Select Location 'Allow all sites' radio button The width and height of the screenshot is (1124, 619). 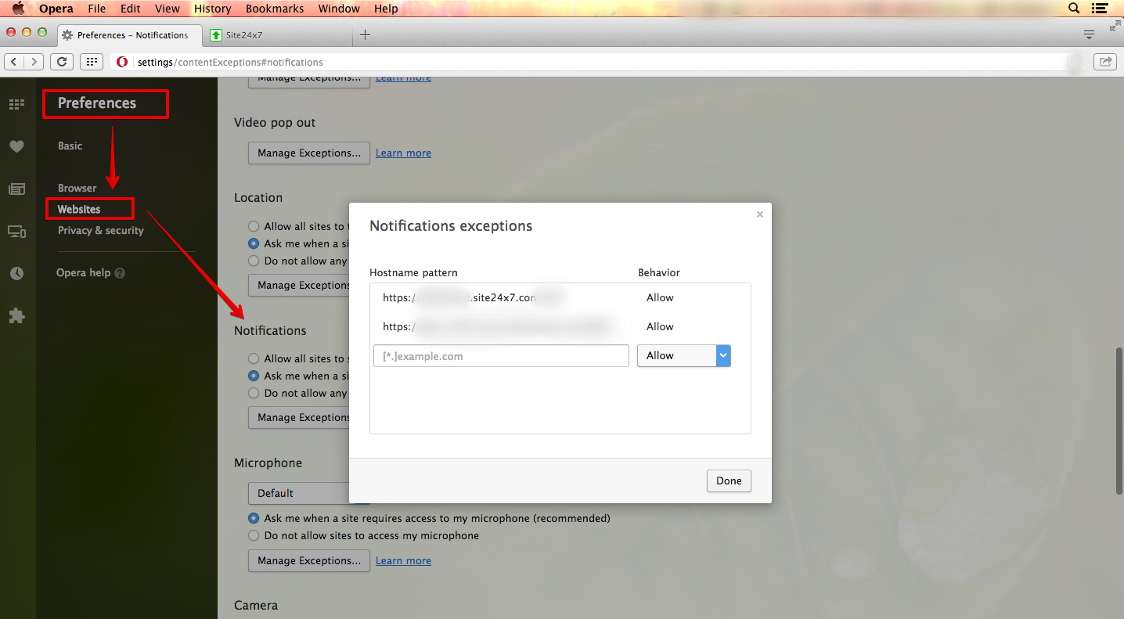click(x=254, y=226)
